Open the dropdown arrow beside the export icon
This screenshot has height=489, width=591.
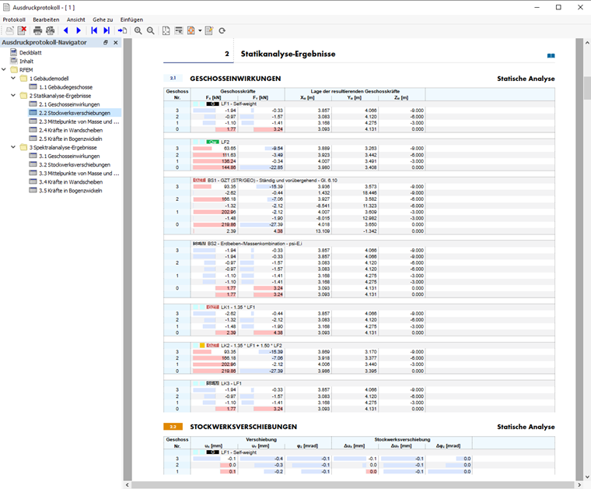coord(200,30)
